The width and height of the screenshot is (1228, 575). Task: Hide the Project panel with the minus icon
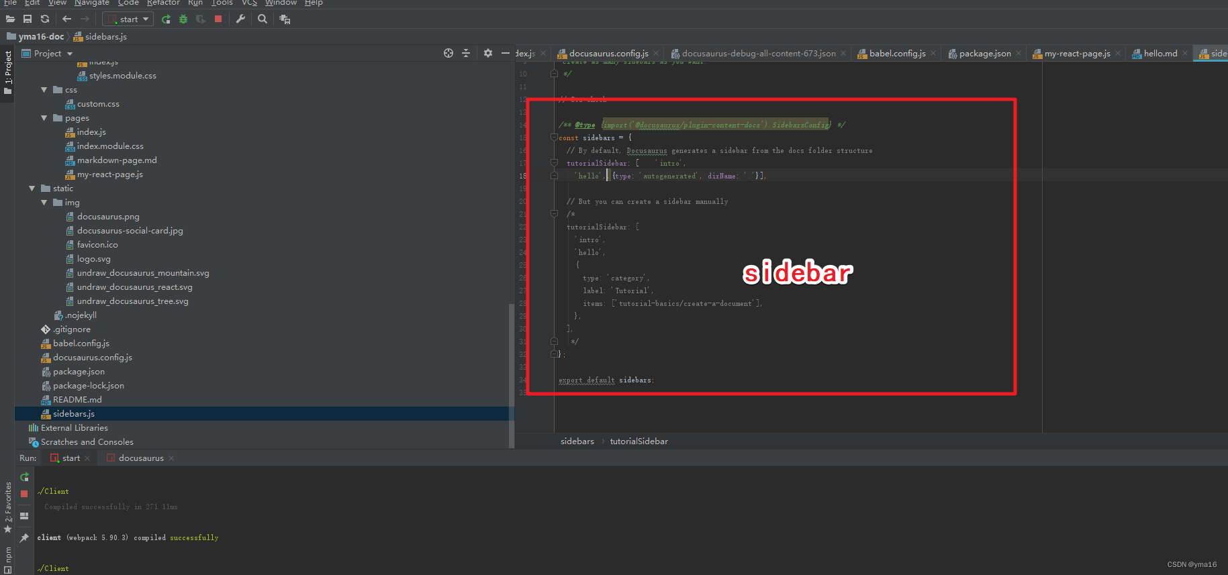tap(506, 53)
